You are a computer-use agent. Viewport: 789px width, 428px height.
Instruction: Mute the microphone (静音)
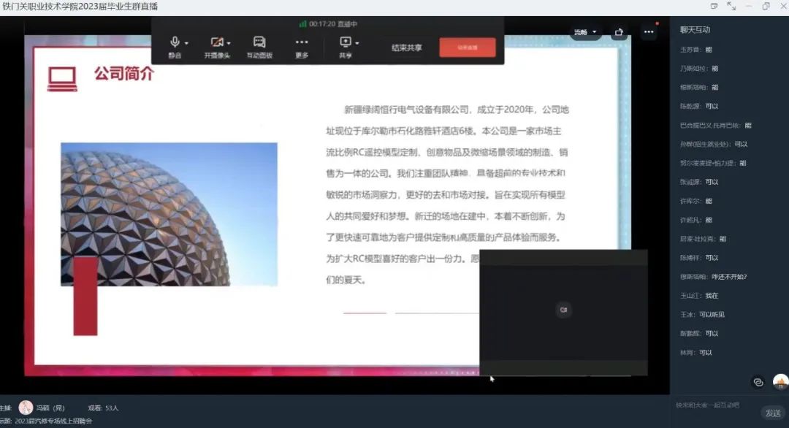tap(174, 42)
